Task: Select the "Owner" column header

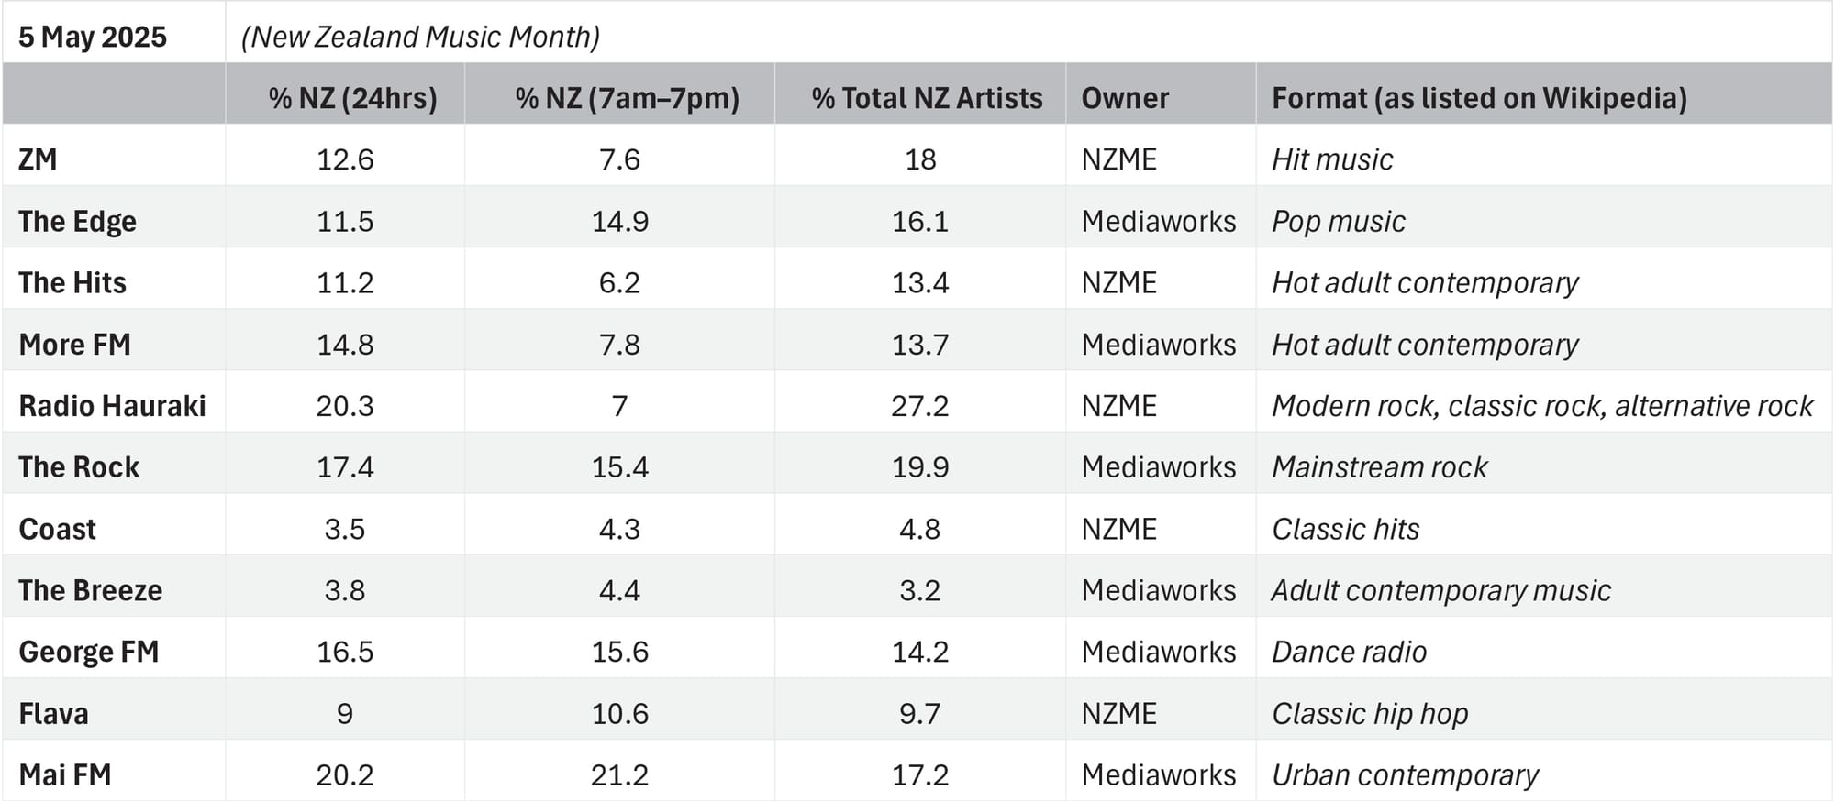Action: (1125, 98)
